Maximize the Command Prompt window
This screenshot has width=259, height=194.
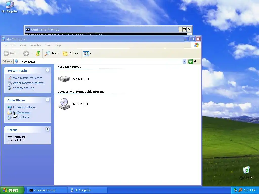point(184,29)
